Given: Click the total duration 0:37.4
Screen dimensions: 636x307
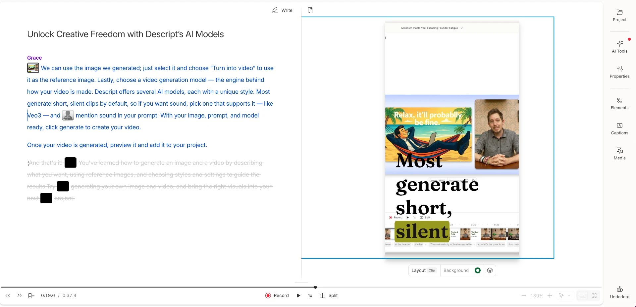Looking at the screenshot, I should 69,295.
